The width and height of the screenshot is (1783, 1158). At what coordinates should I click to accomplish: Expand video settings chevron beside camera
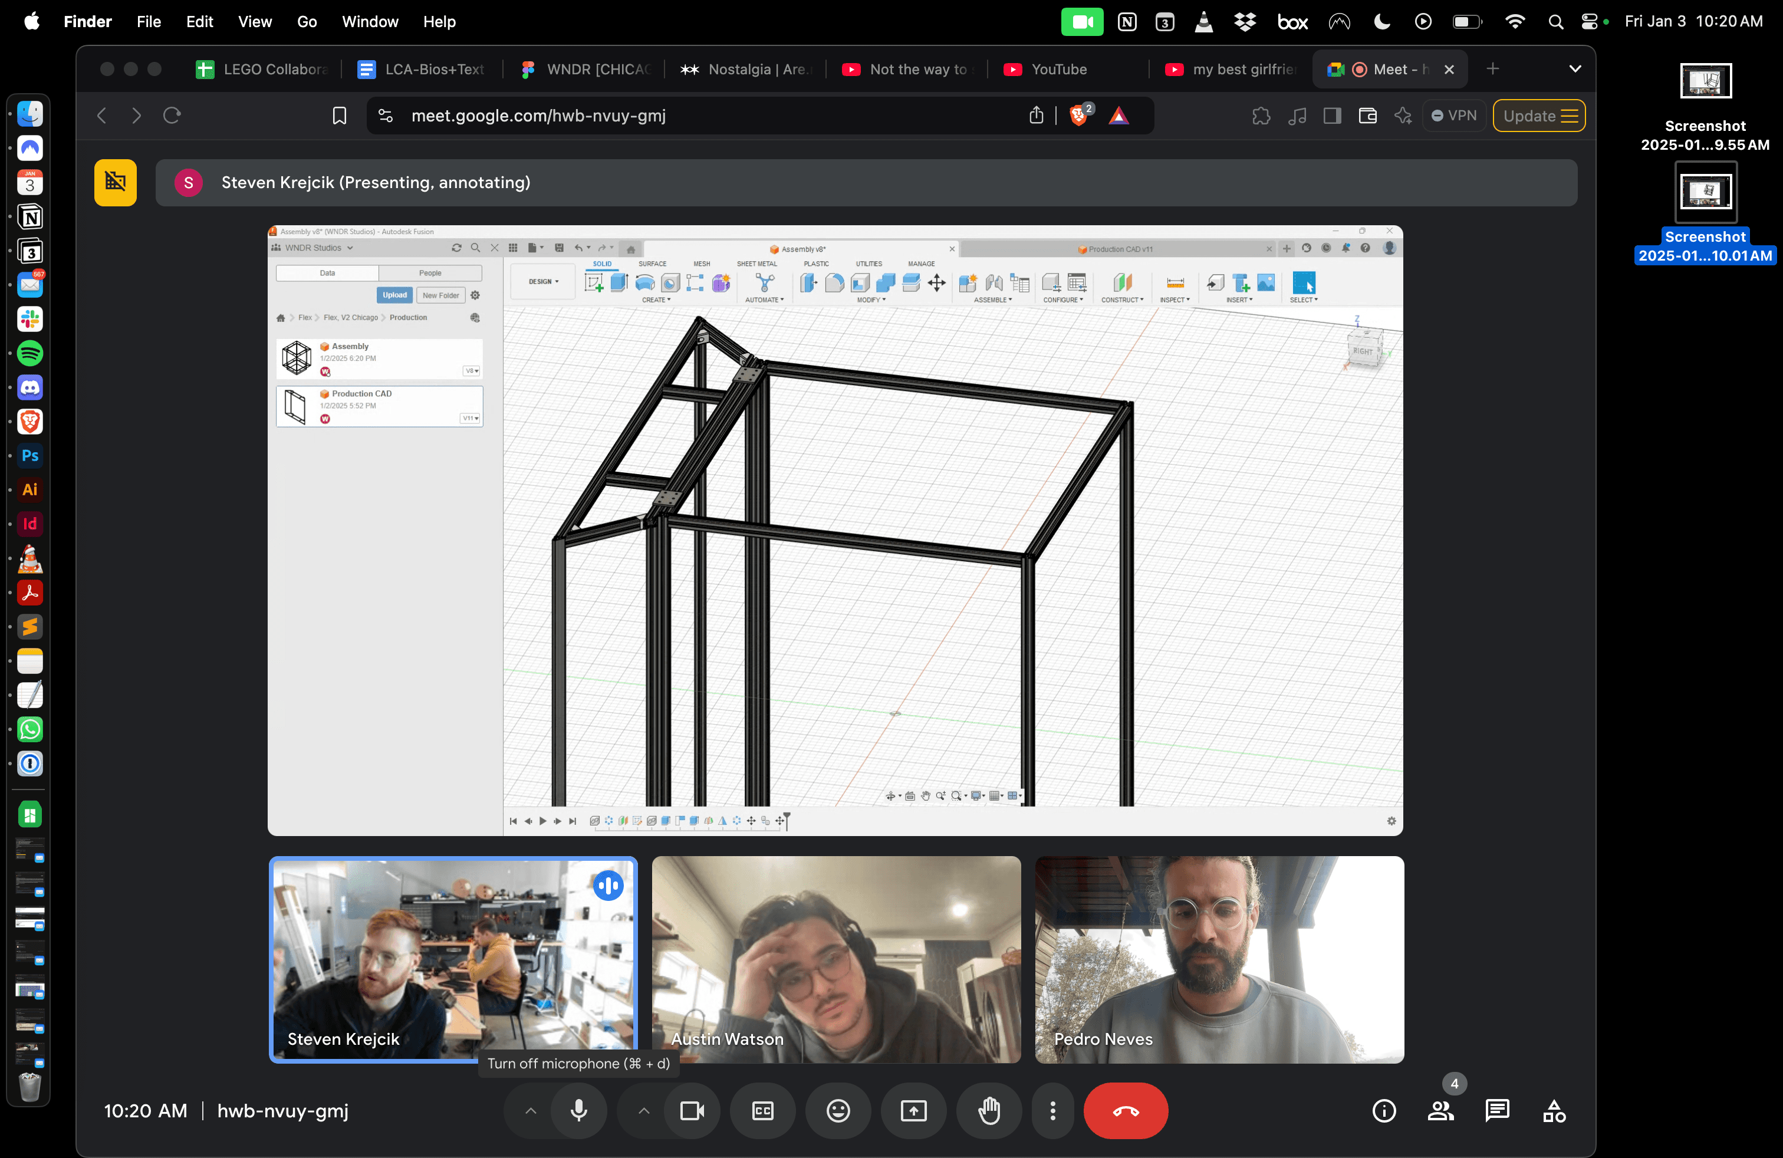click(643, 1111)
